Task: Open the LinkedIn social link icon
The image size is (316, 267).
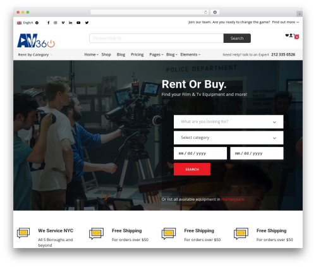Action: (x=70, y=23)
